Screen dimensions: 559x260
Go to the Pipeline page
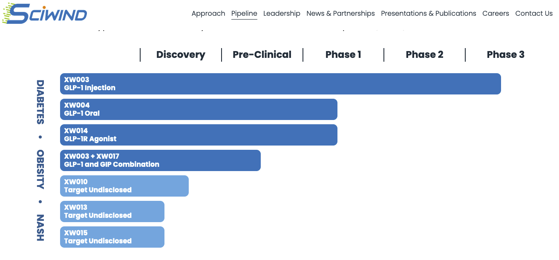tap(244, 14)
